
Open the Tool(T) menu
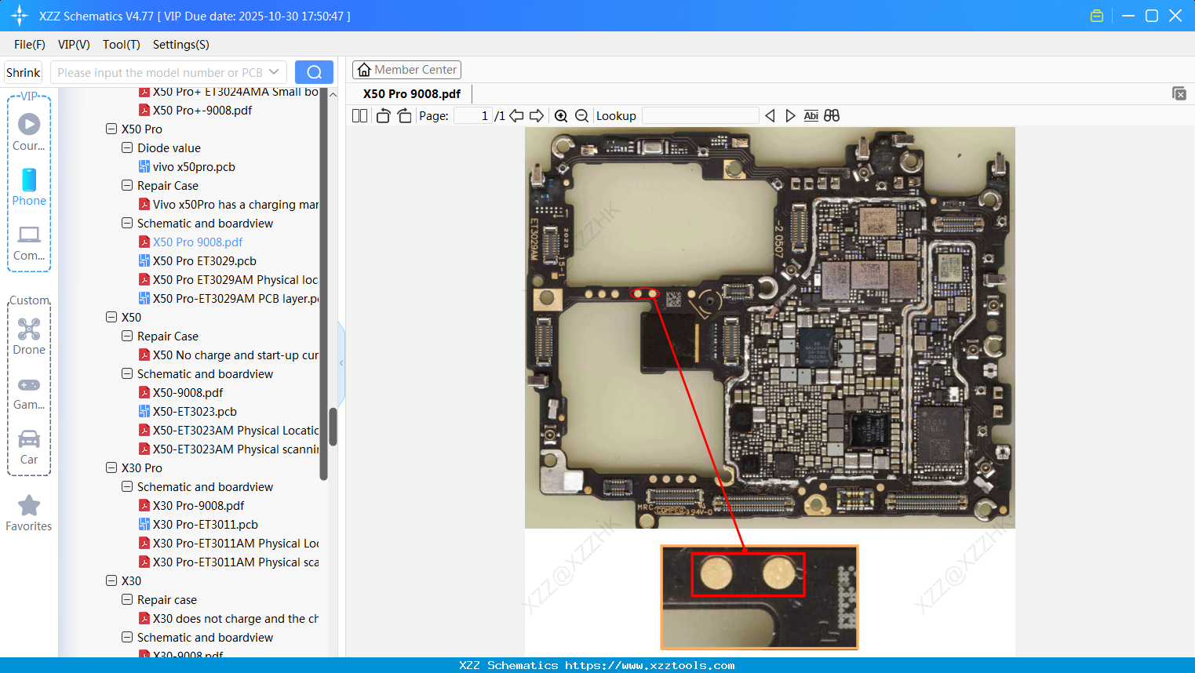click(122, 44)
